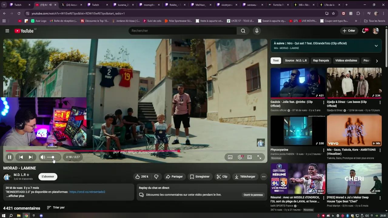Open the Tous les favoris bookmarks folder
The width and height of the screenshot is (388, 218).
click(374, 21)
